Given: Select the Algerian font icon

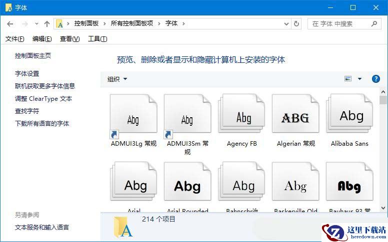Looking at the screenshot, I should pyautogui.click(x=295, y=114).
